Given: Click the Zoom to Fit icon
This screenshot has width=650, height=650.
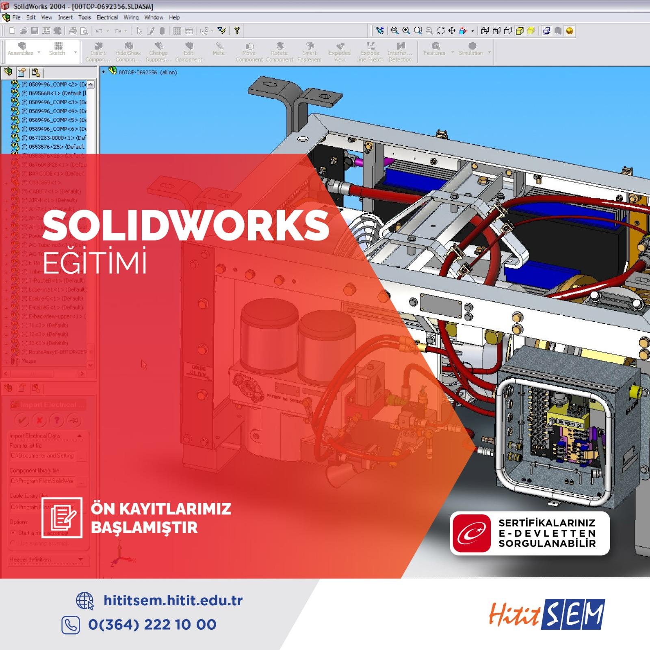Looking at the screenshot, I should (x=394, y=30).
